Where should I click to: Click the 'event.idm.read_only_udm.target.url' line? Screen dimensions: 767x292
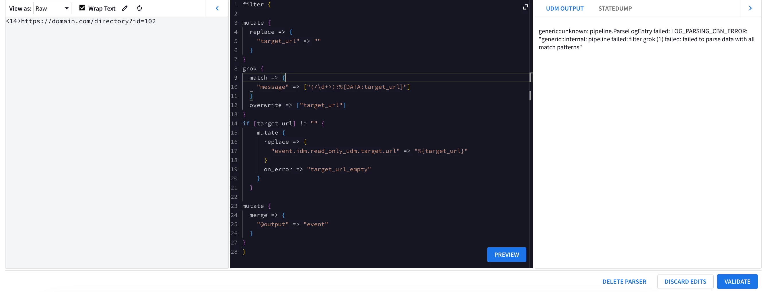coord(369,151)
